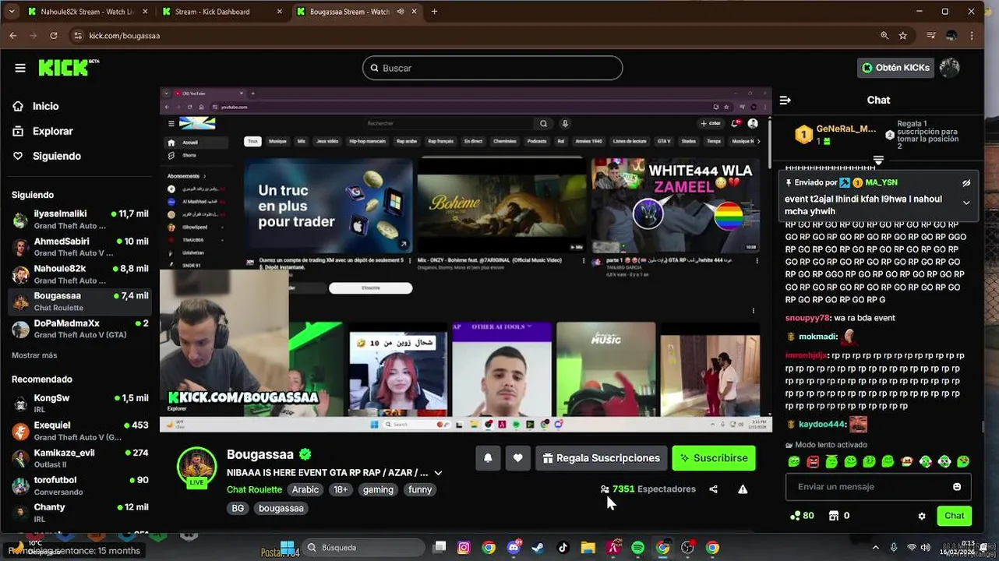Click mokmadi username in chat
Viewport: 999px width, 561px height.
coord(817,337)
